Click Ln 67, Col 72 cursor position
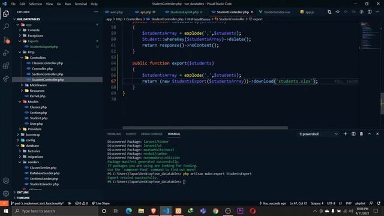Screen dimensions: 384x216 [298, 203]
